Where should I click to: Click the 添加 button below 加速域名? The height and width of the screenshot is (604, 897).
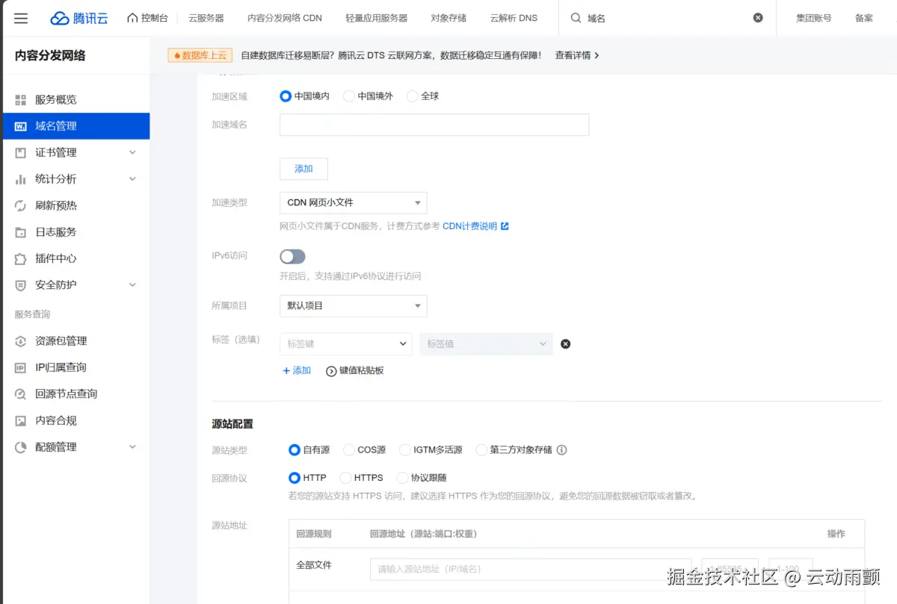303,169
